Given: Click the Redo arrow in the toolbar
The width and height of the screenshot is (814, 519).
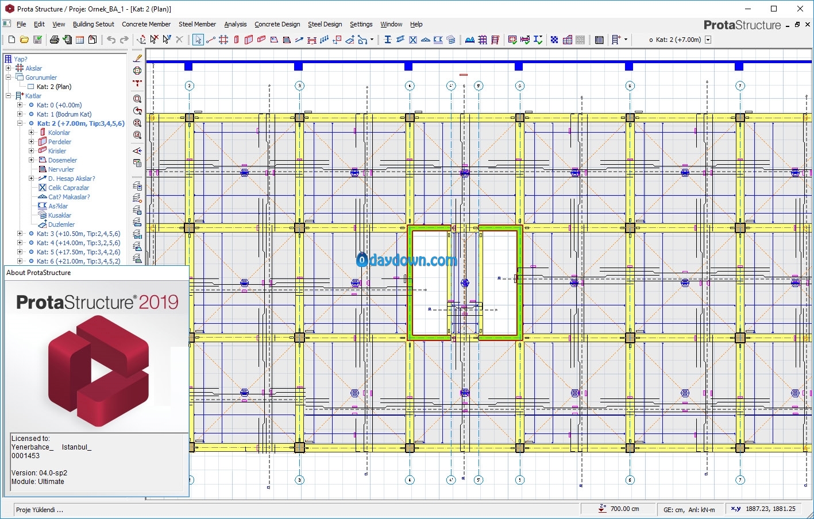Looking at the screenshot, I should click(x=124, y=40).
